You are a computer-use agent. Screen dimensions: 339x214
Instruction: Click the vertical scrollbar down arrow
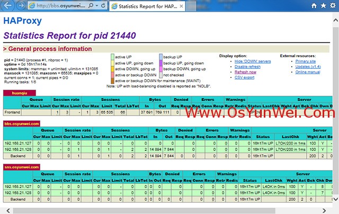pyautogui.click(x=335, y=199)
